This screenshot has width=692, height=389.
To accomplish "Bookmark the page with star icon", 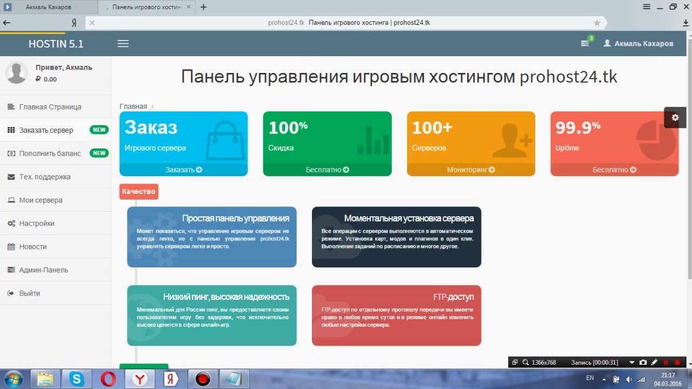I will 597,23.
